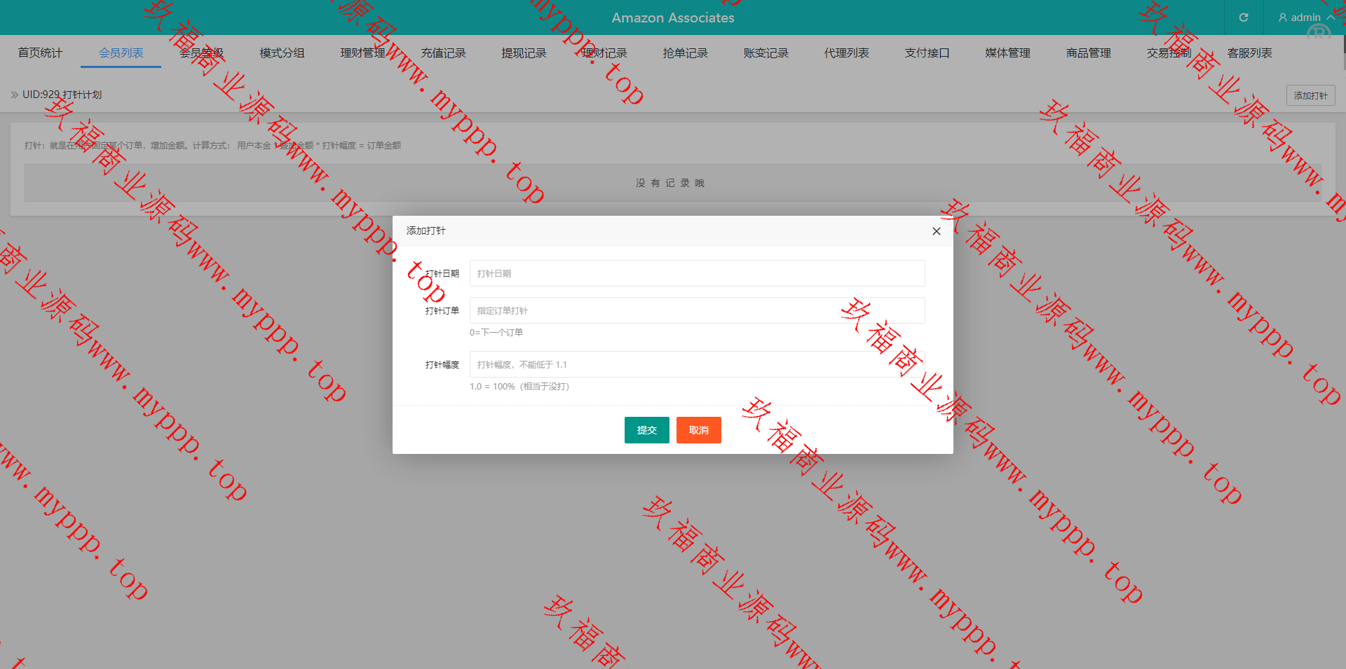Switch to the 会员列表 tab

(121, 53)
